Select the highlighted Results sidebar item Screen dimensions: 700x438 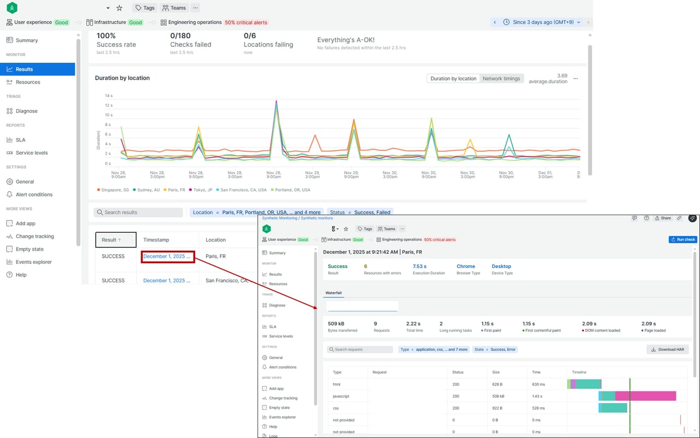pyautogui.click(x=38, y=69)
